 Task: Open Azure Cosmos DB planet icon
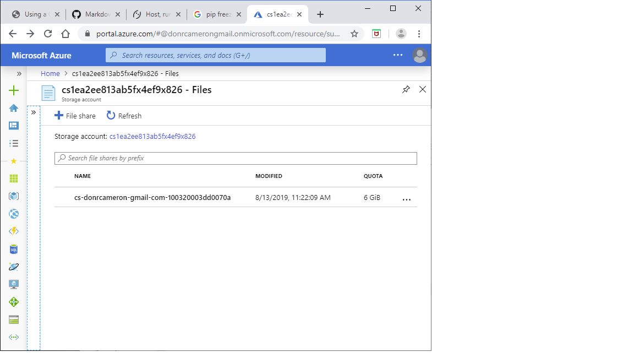14,267
